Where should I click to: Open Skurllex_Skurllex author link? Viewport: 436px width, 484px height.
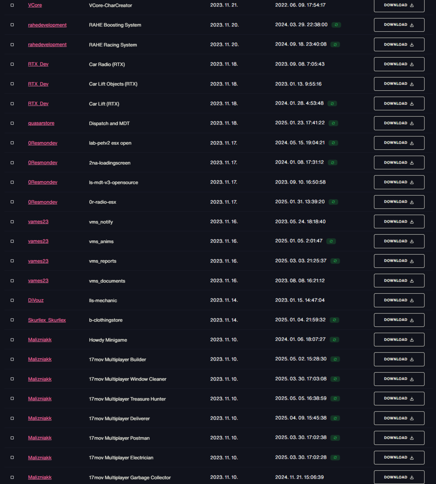[x=47, y=320]
